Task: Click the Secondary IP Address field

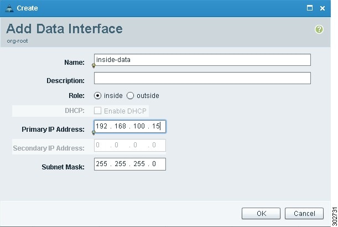Action: [130, 145]
